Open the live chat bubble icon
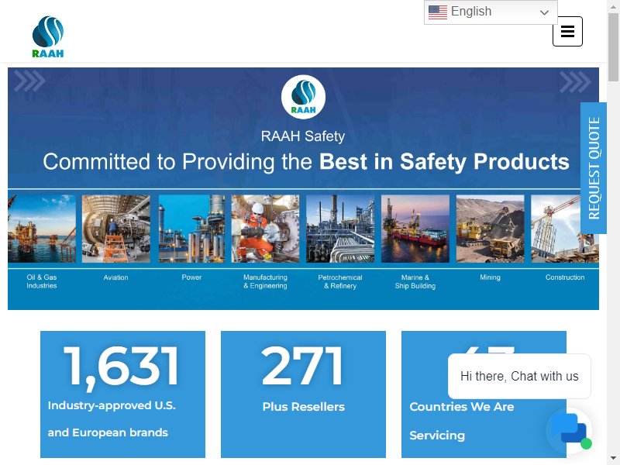620x465 pixels. [x=569, y=431]
